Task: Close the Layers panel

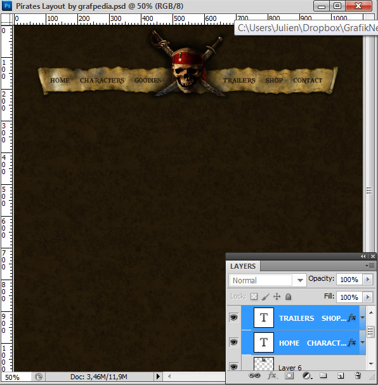Action: point(373,256)
